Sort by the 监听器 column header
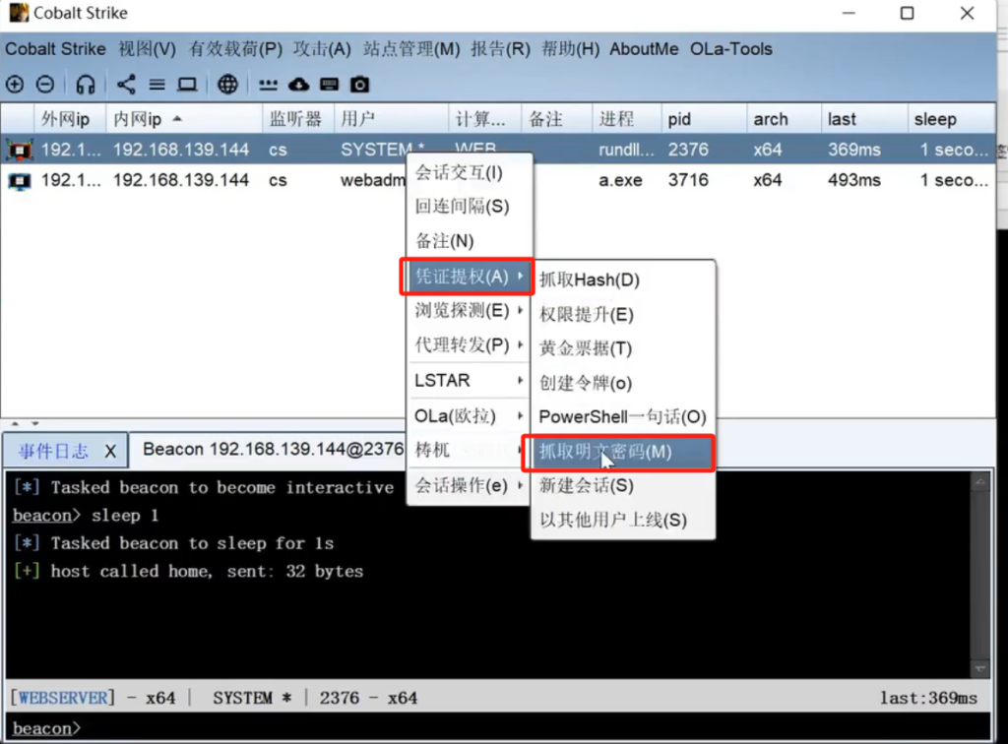1008x744 pixels. pyautogui.click(x=298, y=119)
